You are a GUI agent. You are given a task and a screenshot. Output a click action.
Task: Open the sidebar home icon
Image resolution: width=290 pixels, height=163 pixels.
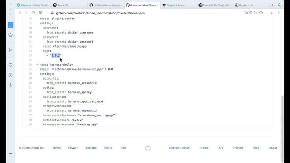(10, 25)
